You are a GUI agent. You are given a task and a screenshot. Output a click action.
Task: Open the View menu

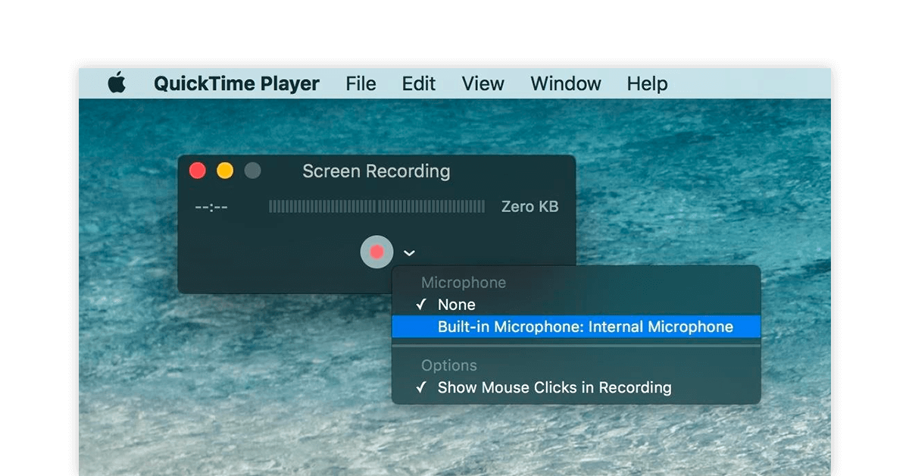point(483,83)
